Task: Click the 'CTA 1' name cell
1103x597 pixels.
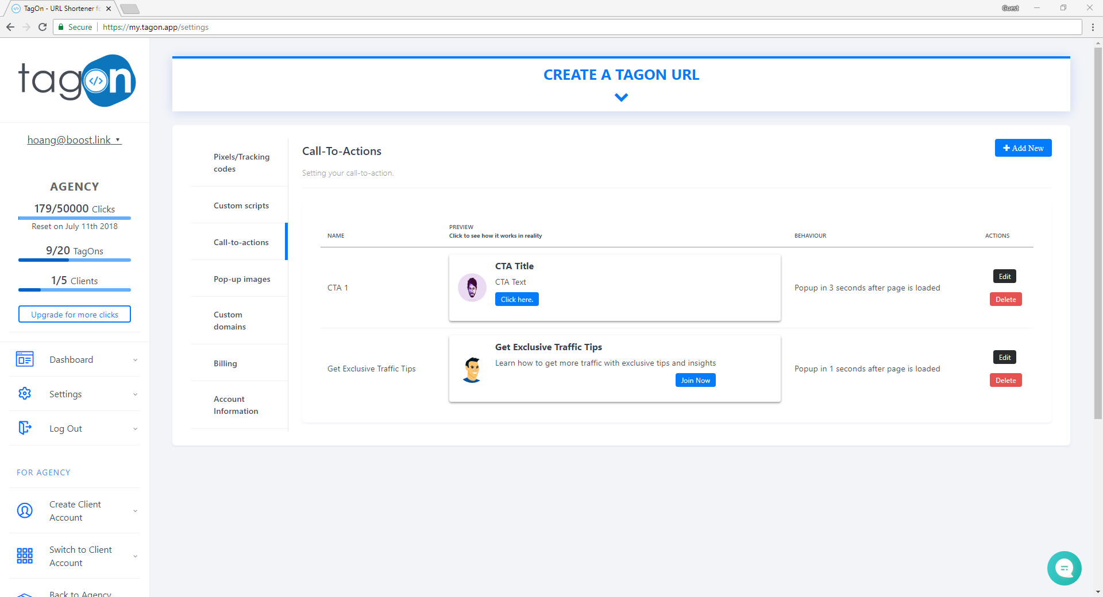Action: tap(338, 288)
